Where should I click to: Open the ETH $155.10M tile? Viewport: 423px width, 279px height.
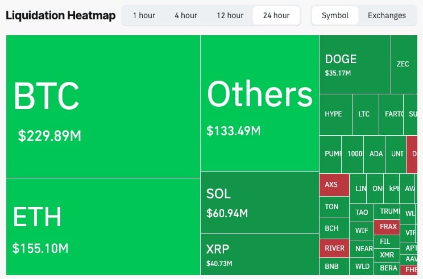102,226
